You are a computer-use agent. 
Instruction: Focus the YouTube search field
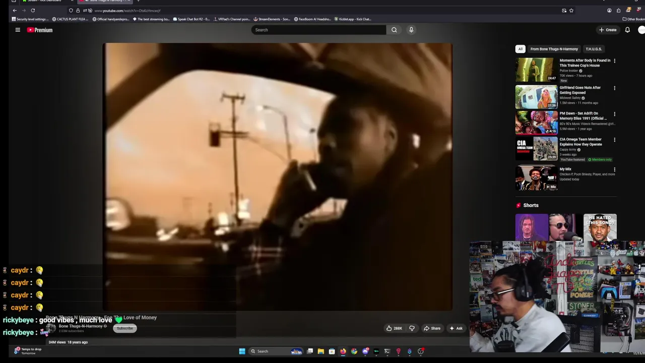pos(318,30)
